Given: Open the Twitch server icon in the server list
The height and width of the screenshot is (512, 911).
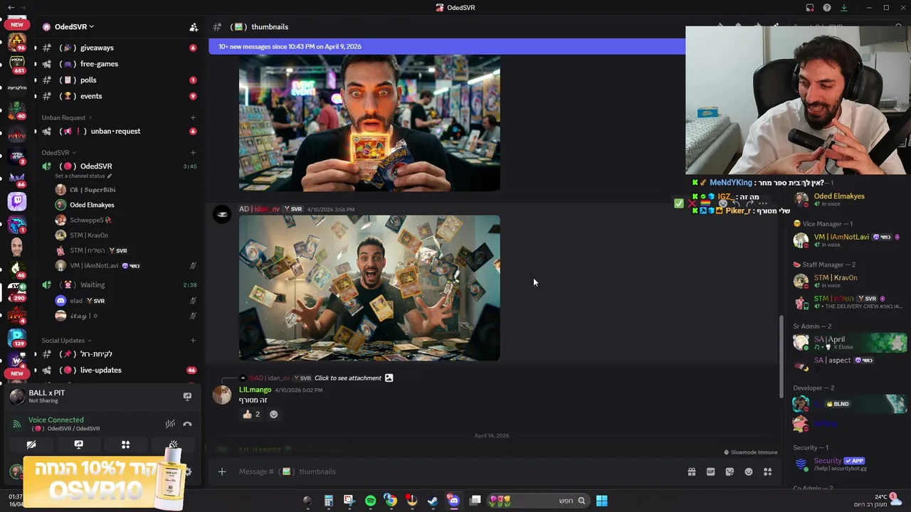Looking at the screenshot, I should 16,202.
